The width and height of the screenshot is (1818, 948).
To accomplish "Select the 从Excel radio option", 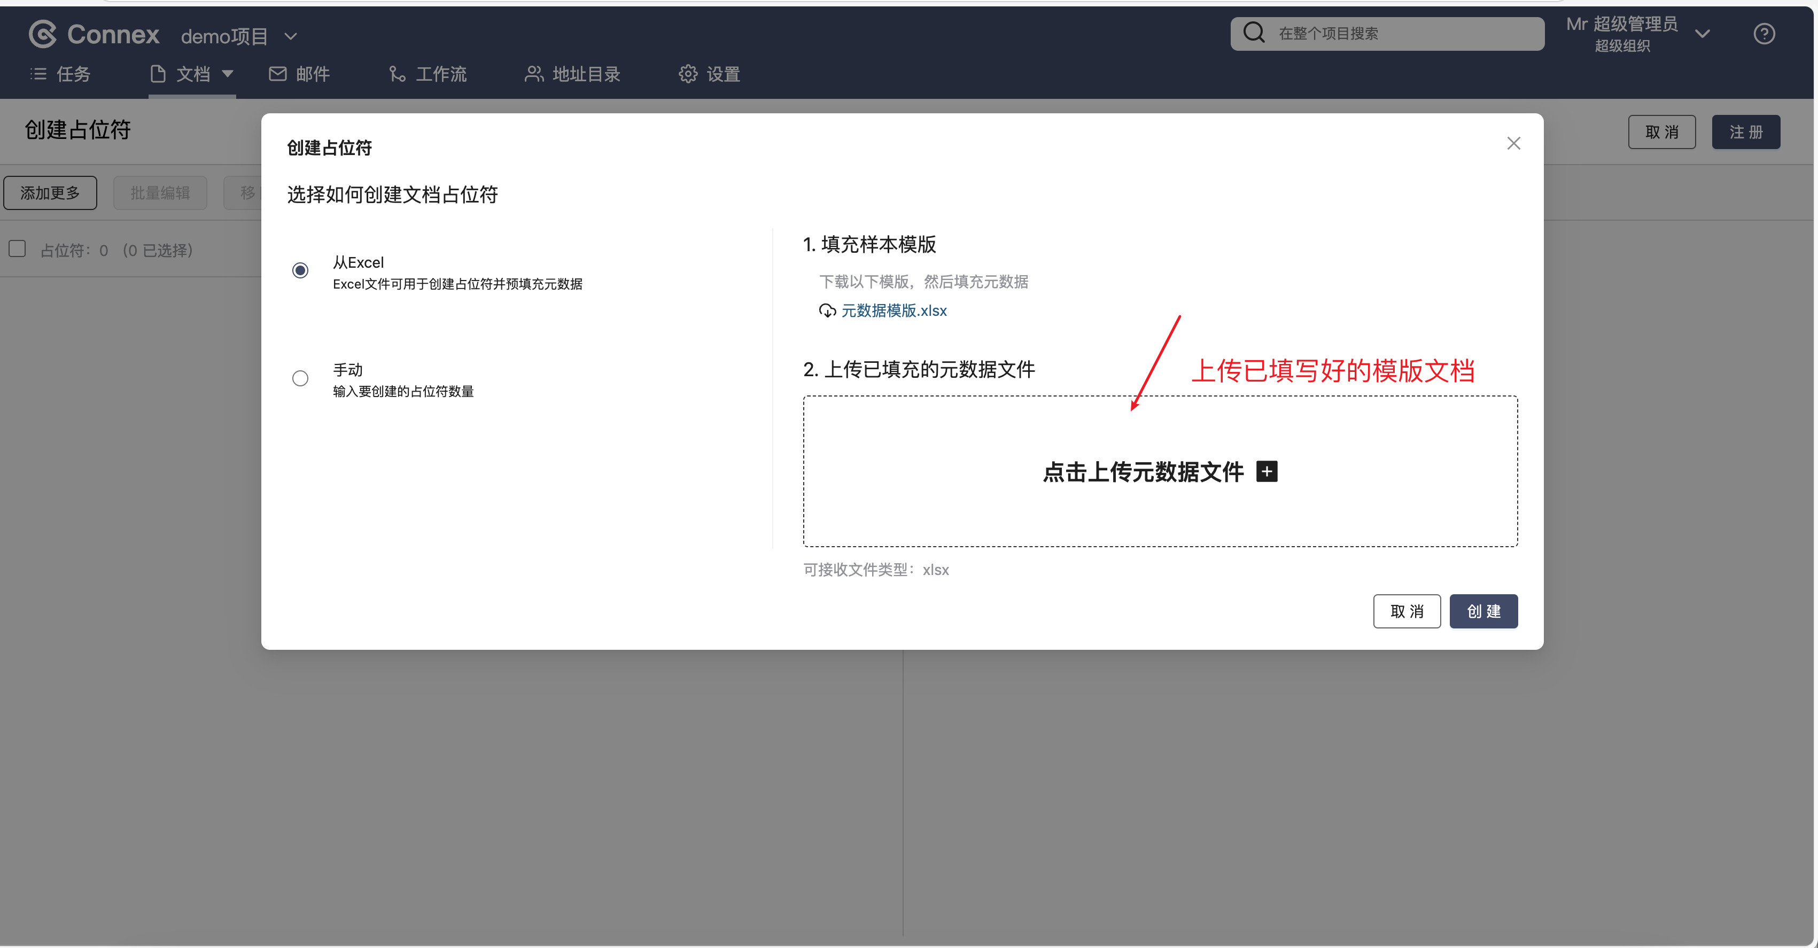I will 300,270.
